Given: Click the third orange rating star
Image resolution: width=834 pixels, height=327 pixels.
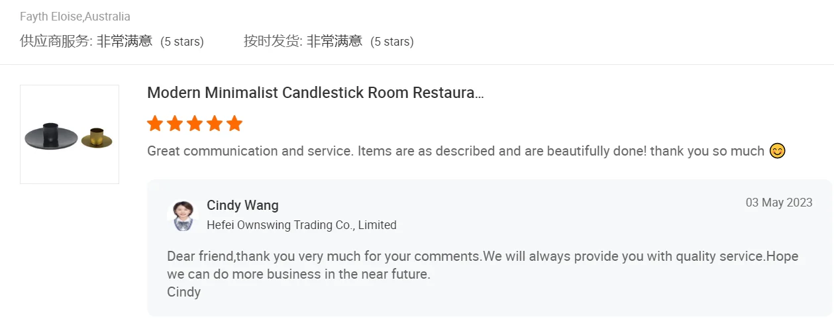Looking at the screenshot, I should 195,124.
